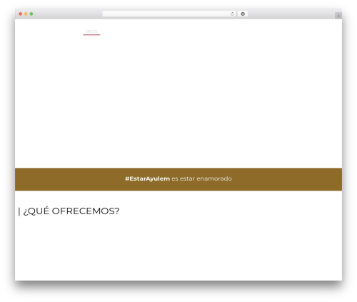Click the 'es estar enamorado' banner text
Viewport: 357px width, 302px height.
pyautogui.click(x=201, y=178)
